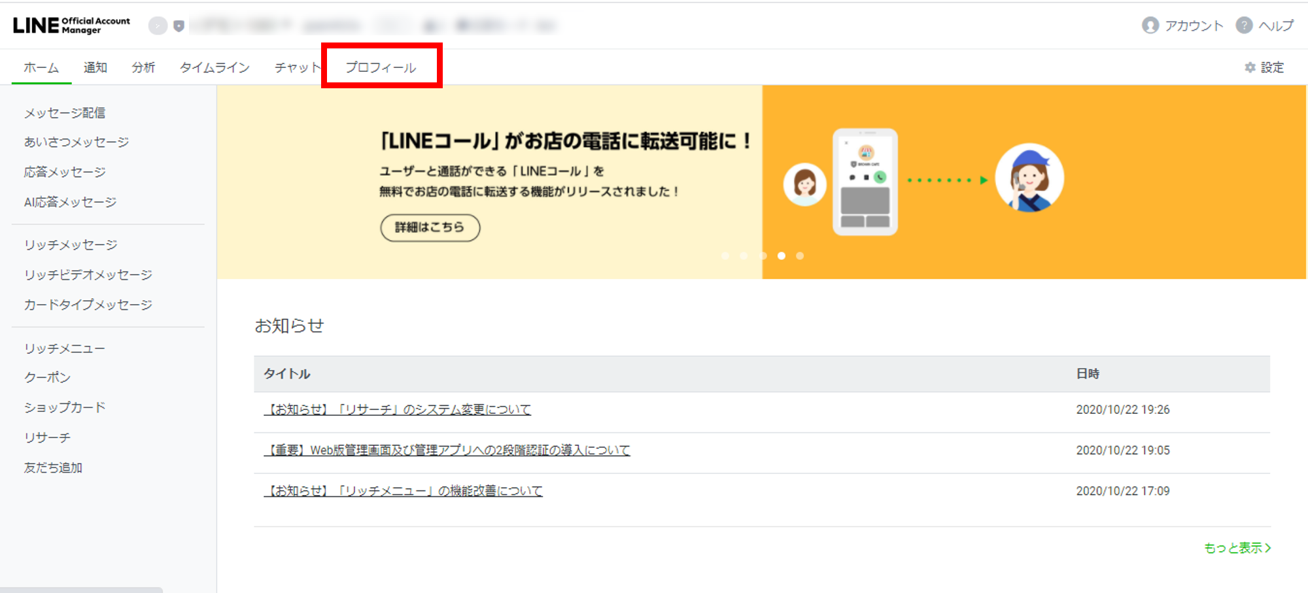Select the second banner carousel dot
Screen dimensions: 1308x593
[x=744, y=256]
